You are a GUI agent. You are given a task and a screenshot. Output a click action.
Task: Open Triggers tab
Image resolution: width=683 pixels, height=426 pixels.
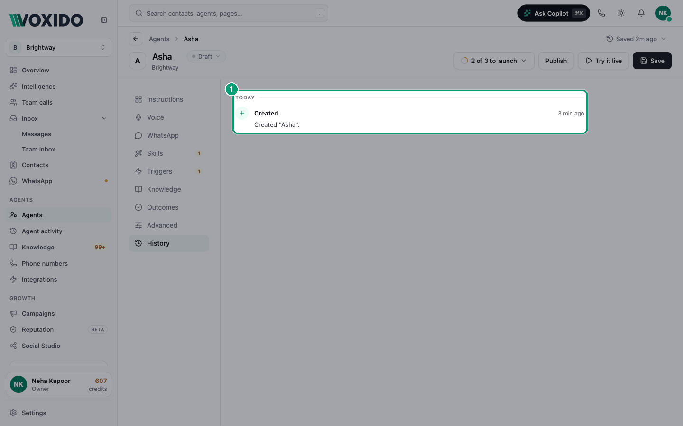click(x=169, y=171)
